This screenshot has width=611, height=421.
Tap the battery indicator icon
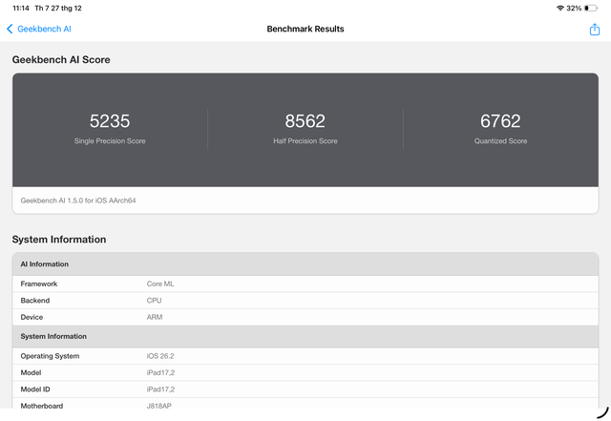pyautogui.click(x=592, y=8)
